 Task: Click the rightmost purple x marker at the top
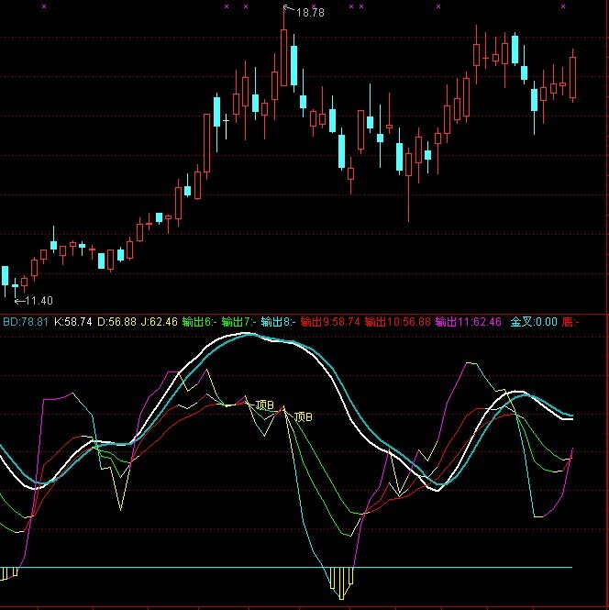tap(563, 6)
